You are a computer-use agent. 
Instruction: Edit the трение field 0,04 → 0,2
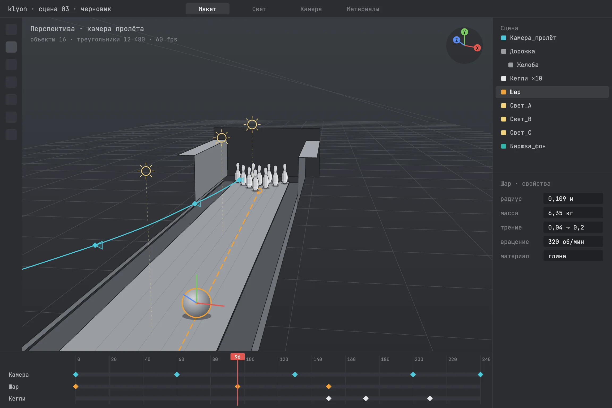(573, 227)
